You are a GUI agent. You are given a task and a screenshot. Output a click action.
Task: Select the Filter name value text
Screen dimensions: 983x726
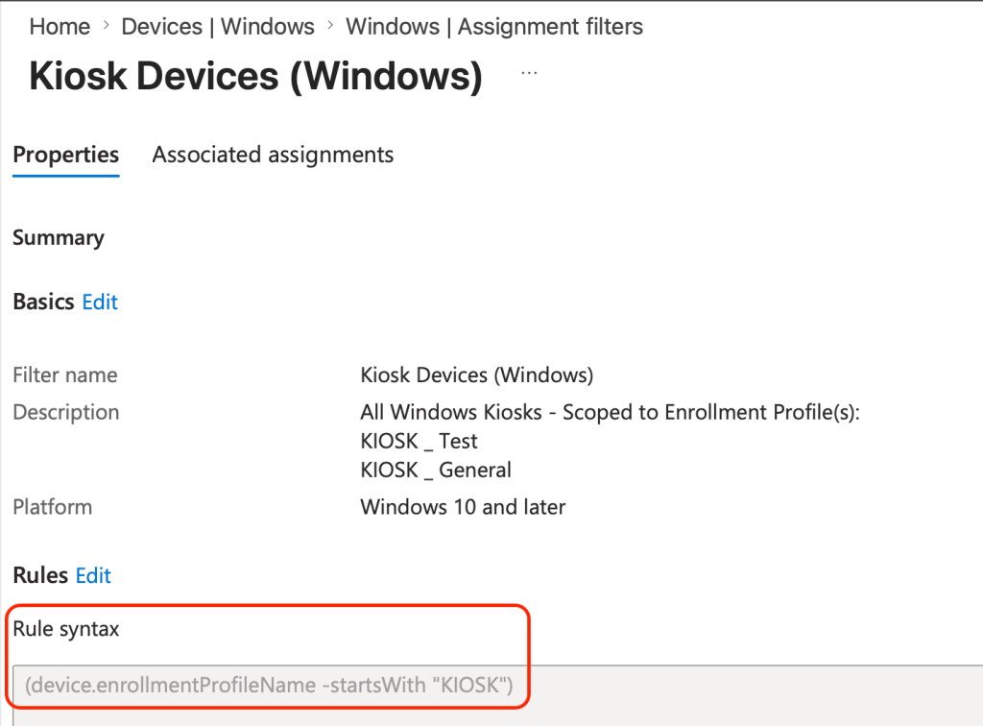point(476,375)
